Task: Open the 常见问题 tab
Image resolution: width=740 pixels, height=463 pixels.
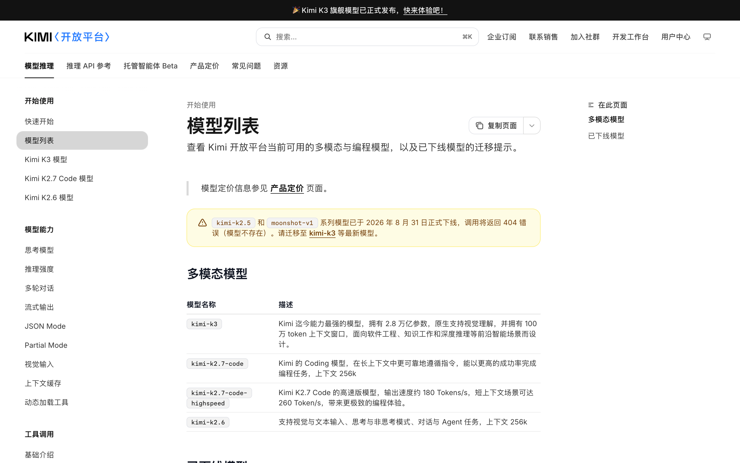Action: (246, 66)
